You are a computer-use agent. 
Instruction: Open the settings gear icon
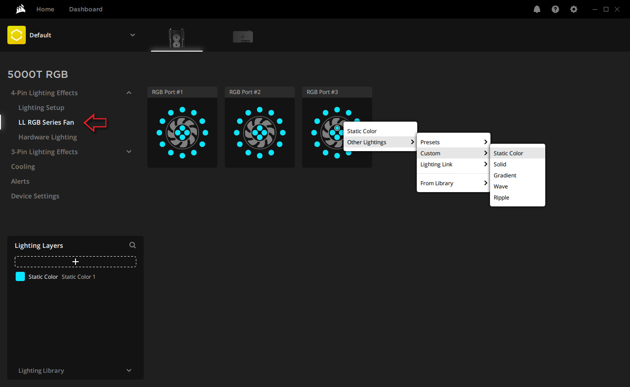click(x=574, y=9)
